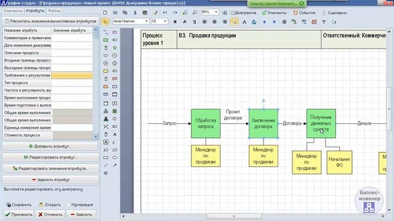This screenshot has width=394, height=221.
Task: Click the zoom fit icon beside zoom percentage
Action: (225, 12)
